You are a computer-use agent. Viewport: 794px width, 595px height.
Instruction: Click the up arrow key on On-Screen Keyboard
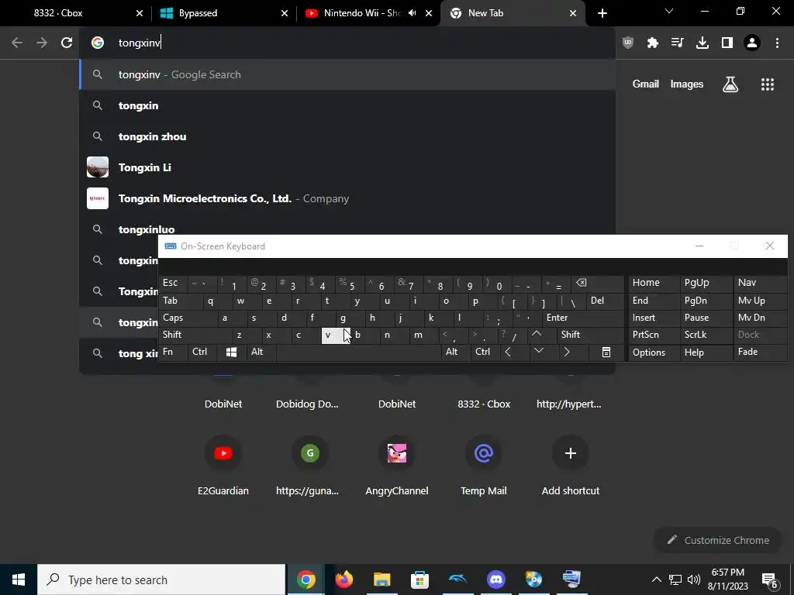(537, 335)
